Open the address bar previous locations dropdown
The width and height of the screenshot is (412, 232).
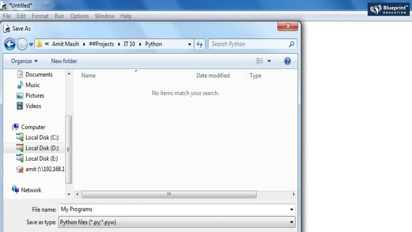point(190,44)
